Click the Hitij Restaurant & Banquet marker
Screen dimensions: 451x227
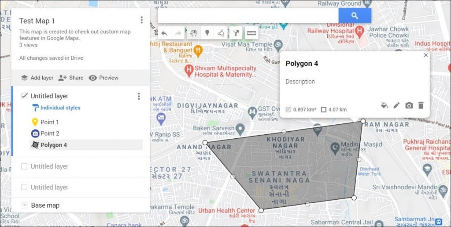coord(198,51)
